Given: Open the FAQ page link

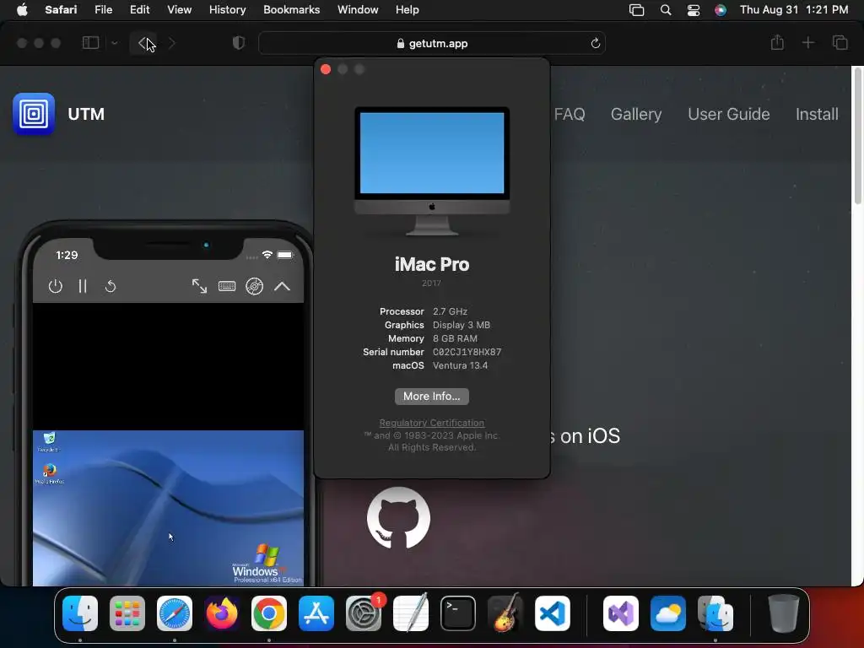Looking at the screenshot, I should tap(570, 114).
